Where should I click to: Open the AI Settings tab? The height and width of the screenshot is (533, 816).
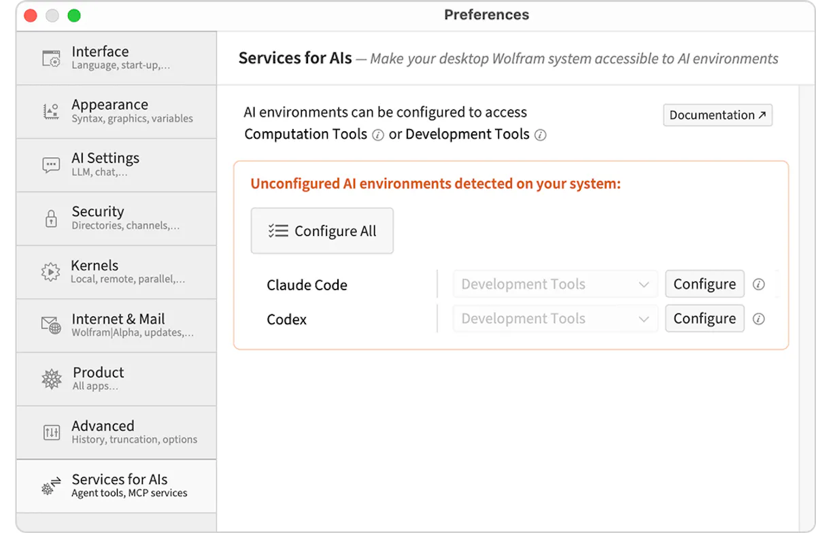116,165
